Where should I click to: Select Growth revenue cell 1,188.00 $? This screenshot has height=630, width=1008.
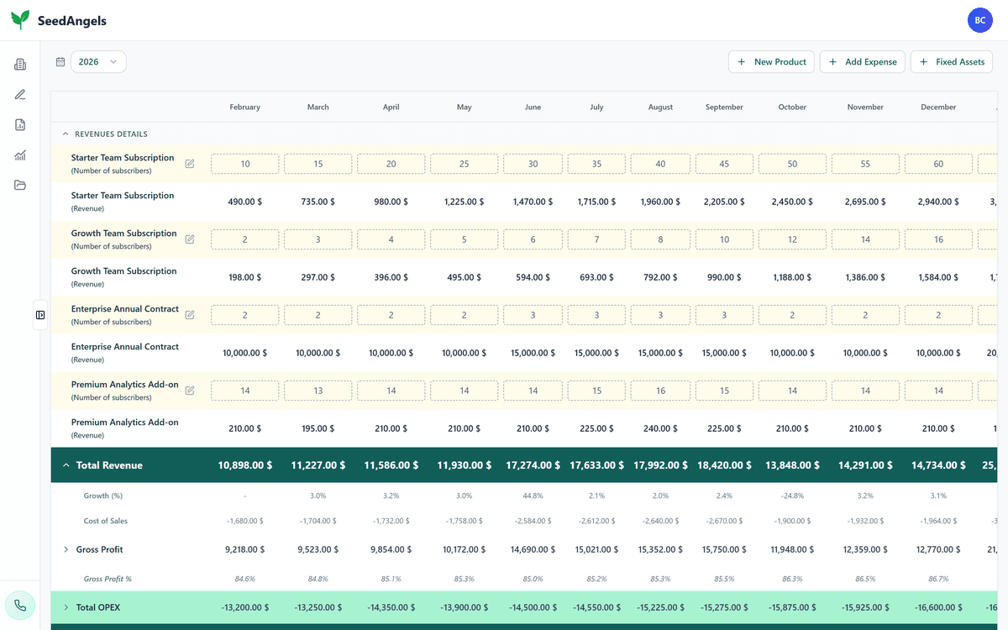click(792, 277)
